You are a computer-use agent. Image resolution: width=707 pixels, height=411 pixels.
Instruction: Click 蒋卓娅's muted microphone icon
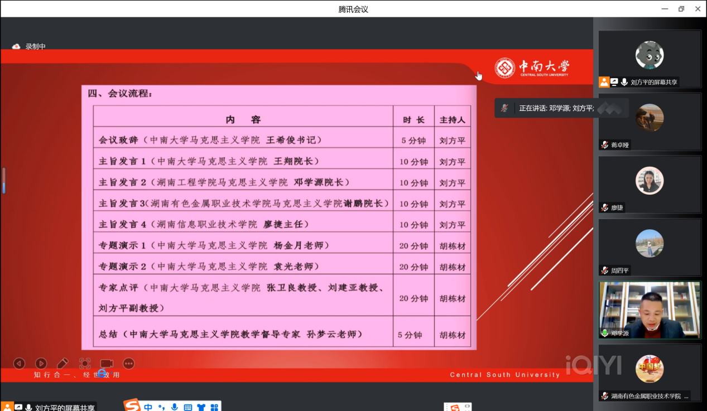pos(604,145)
